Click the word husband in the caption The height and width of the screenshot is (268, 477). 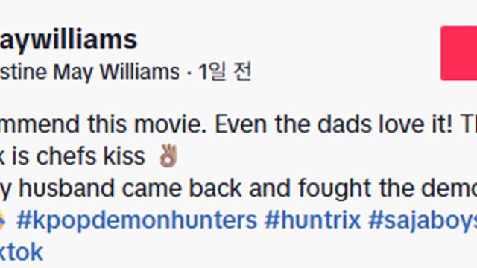point(66,188)
